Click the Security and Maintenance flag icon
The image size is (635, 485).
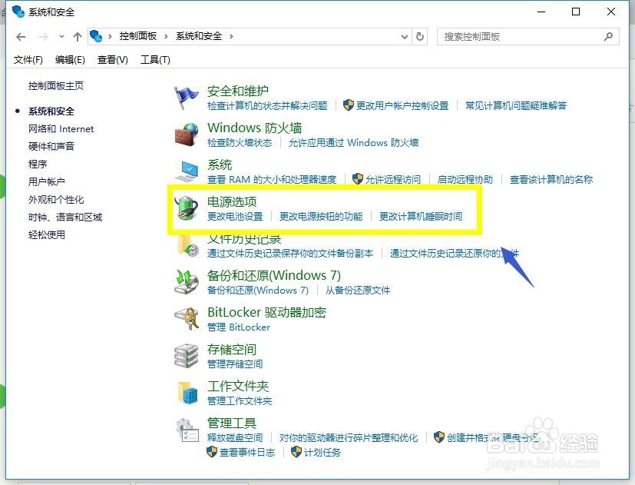pos(186,98)
